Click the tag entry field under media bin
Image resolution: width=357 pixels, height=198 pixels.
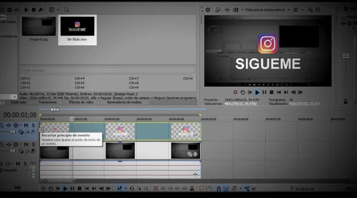point(108,70)
